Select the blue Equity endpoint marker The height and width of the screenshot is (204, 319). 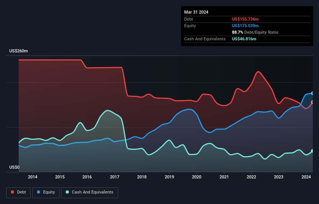(x=312, y=93)
